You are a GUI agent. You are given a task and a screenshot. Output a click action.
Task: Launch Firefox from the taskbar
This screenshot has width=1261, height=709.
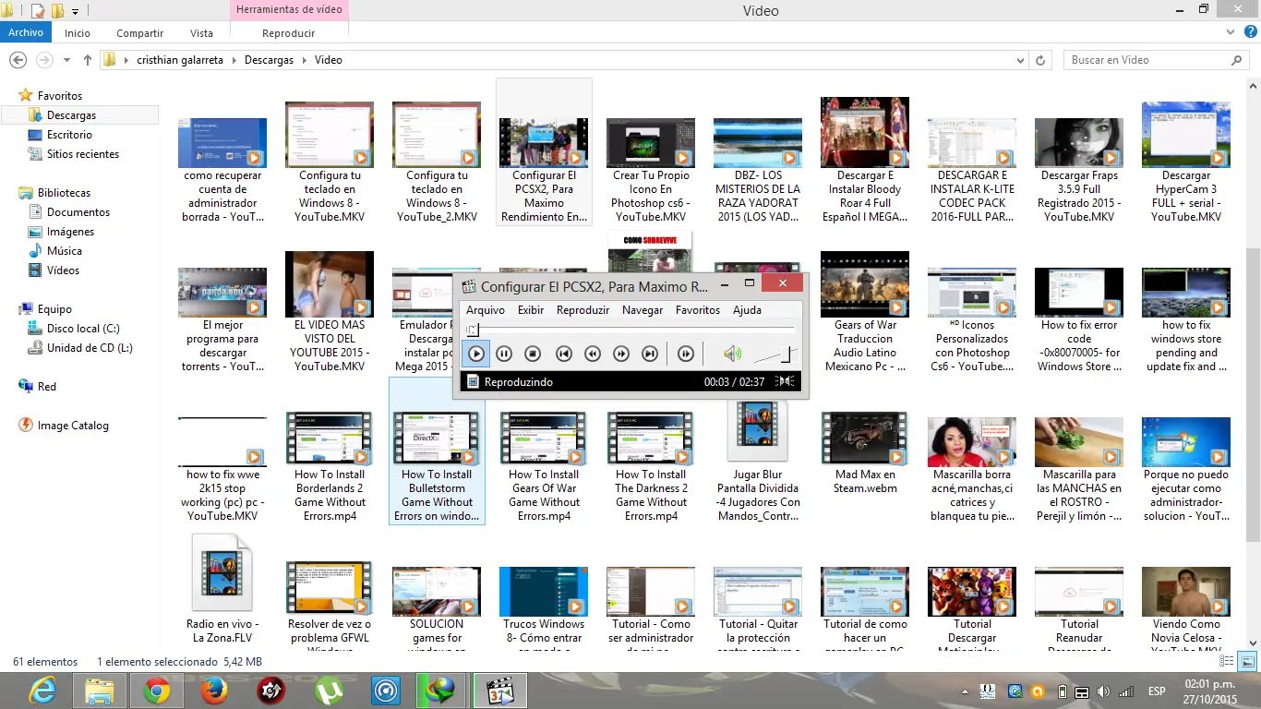(213, 691)
